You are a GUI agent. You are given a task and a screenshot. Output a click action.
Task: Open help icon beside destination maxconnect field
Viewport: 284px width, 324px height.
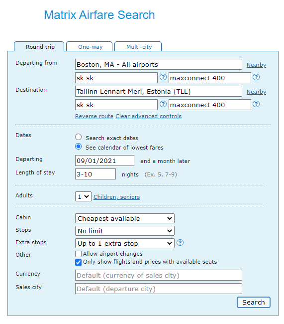click(256, 104)
